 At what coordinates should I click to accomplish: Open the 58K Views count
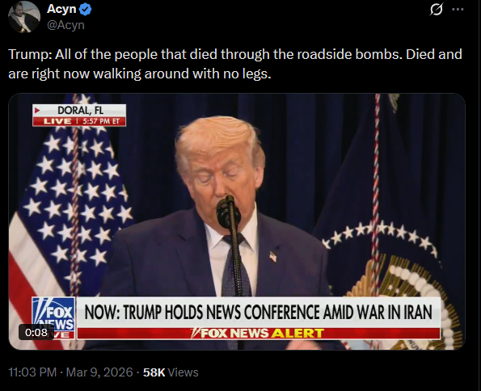pyautogui.click(x=171, y=372)
